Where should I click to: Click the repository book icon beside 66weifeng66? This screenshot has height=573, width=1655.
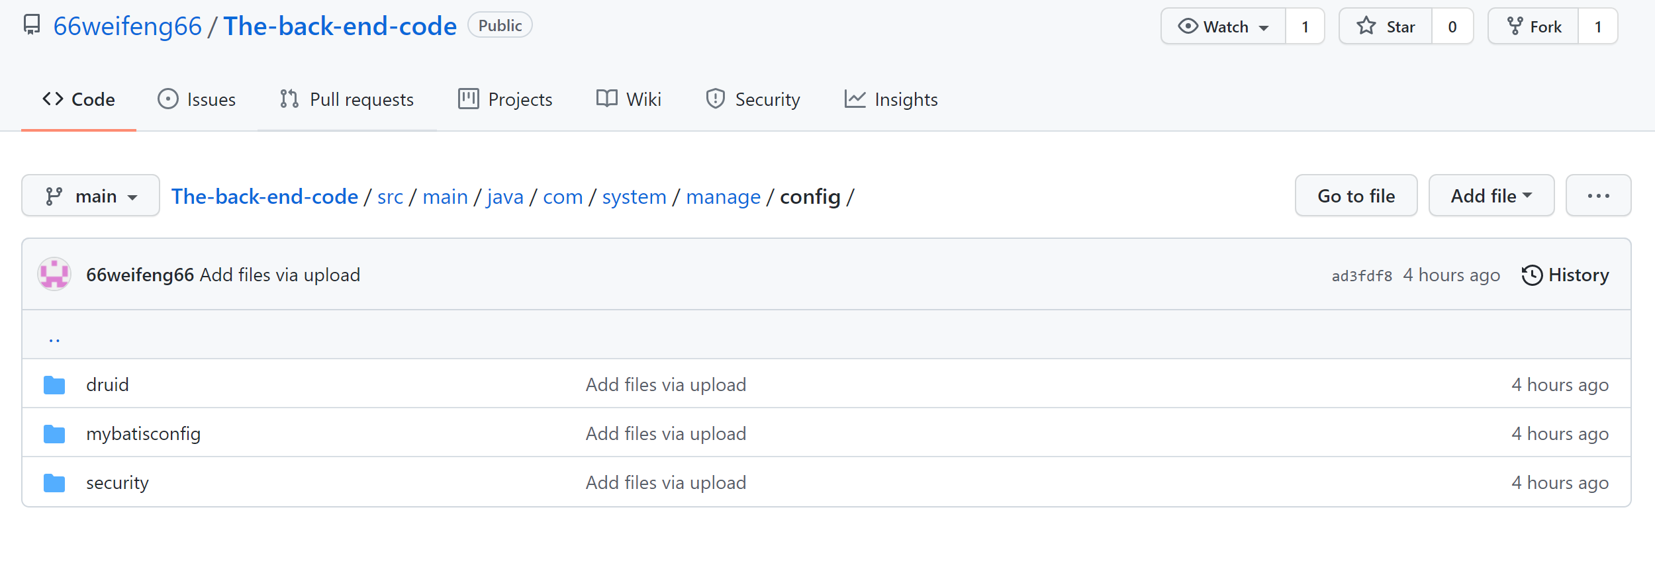pos(32,26)
